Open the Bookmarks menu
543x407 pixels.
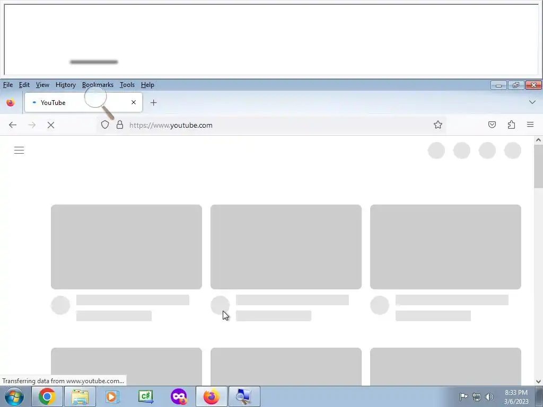(x=98, y=85)
